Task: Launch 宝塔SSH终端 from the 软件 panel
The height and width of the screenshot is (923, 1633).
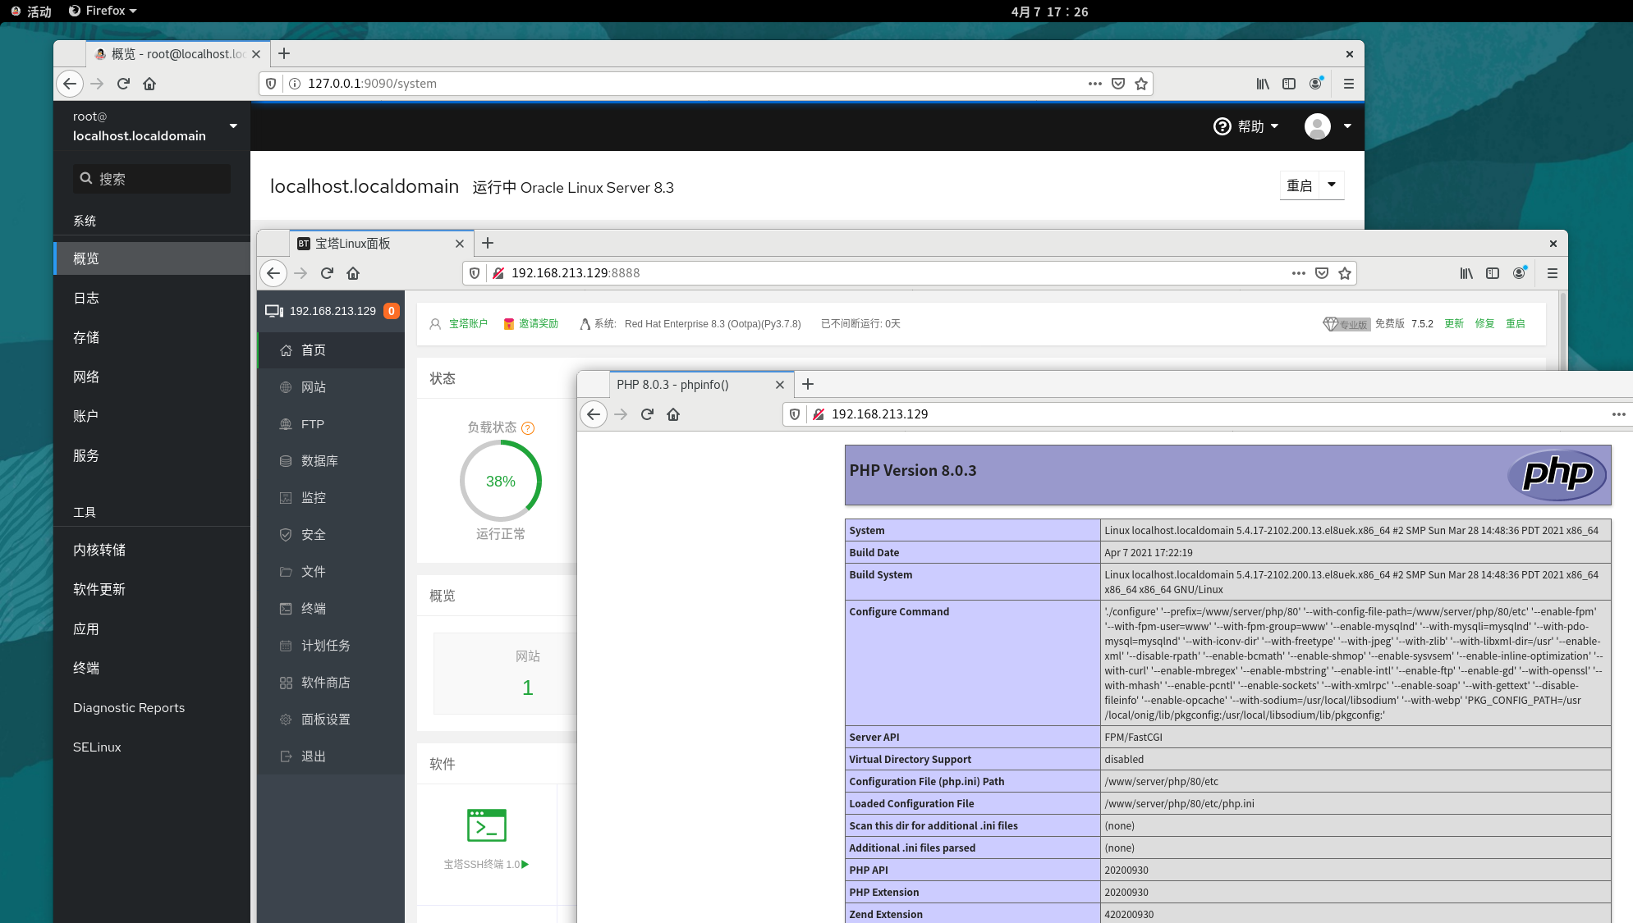Action: (486, 826)
